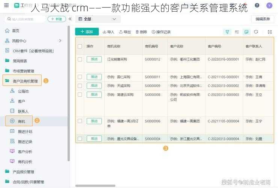Select 客户 in the sidebar
The image size is (278, 188).
[21, 102]
